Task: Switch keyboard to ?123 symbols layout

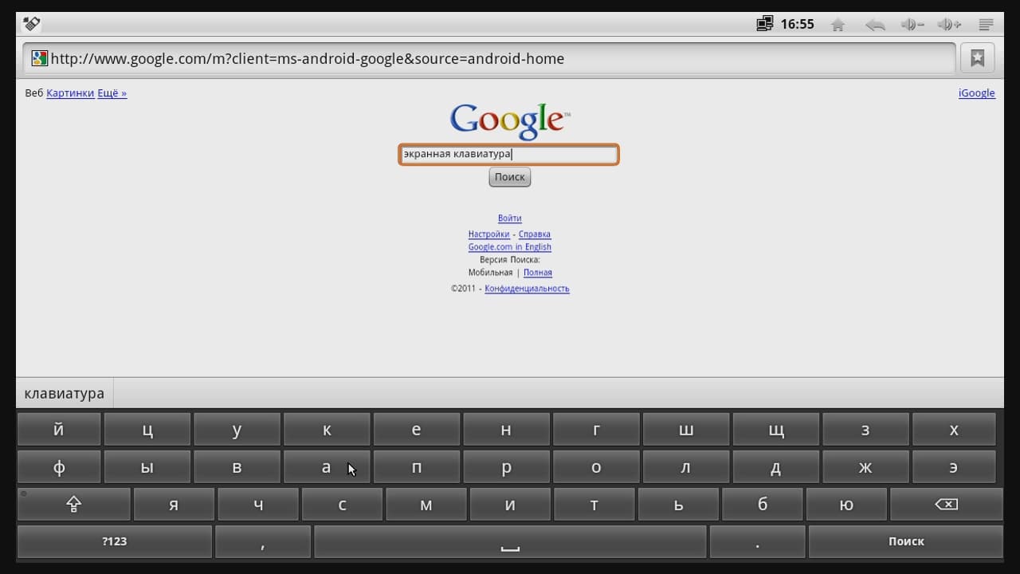Action: point(115,541)
